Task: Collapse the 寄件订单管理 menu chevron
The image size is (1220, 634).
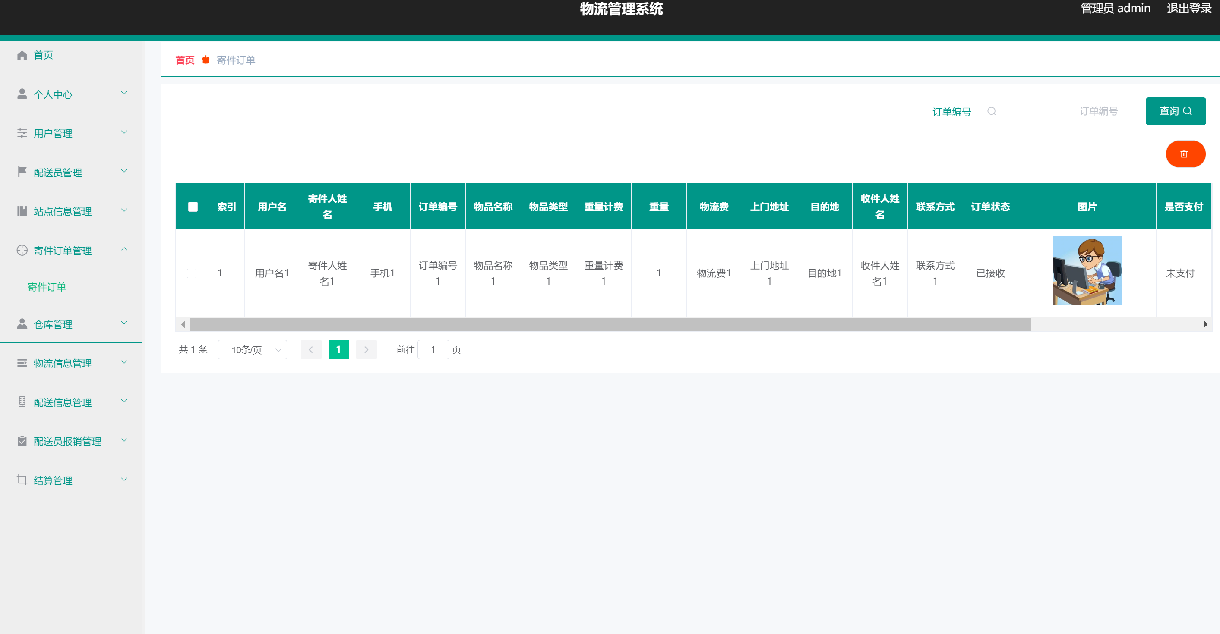Action: (x=124, y=249)
